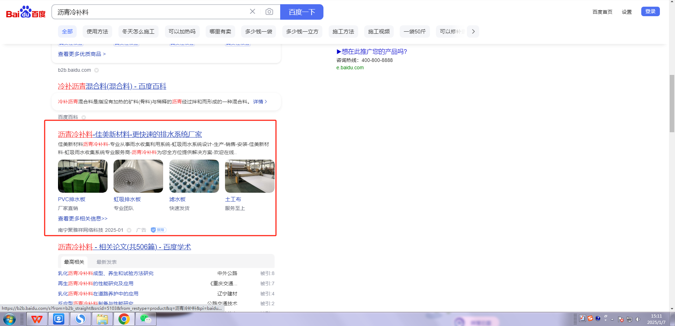The width and height of the screenshot is (675, 326).
Task: Click the Sogou input method tray icon
Action: (590, 318)
